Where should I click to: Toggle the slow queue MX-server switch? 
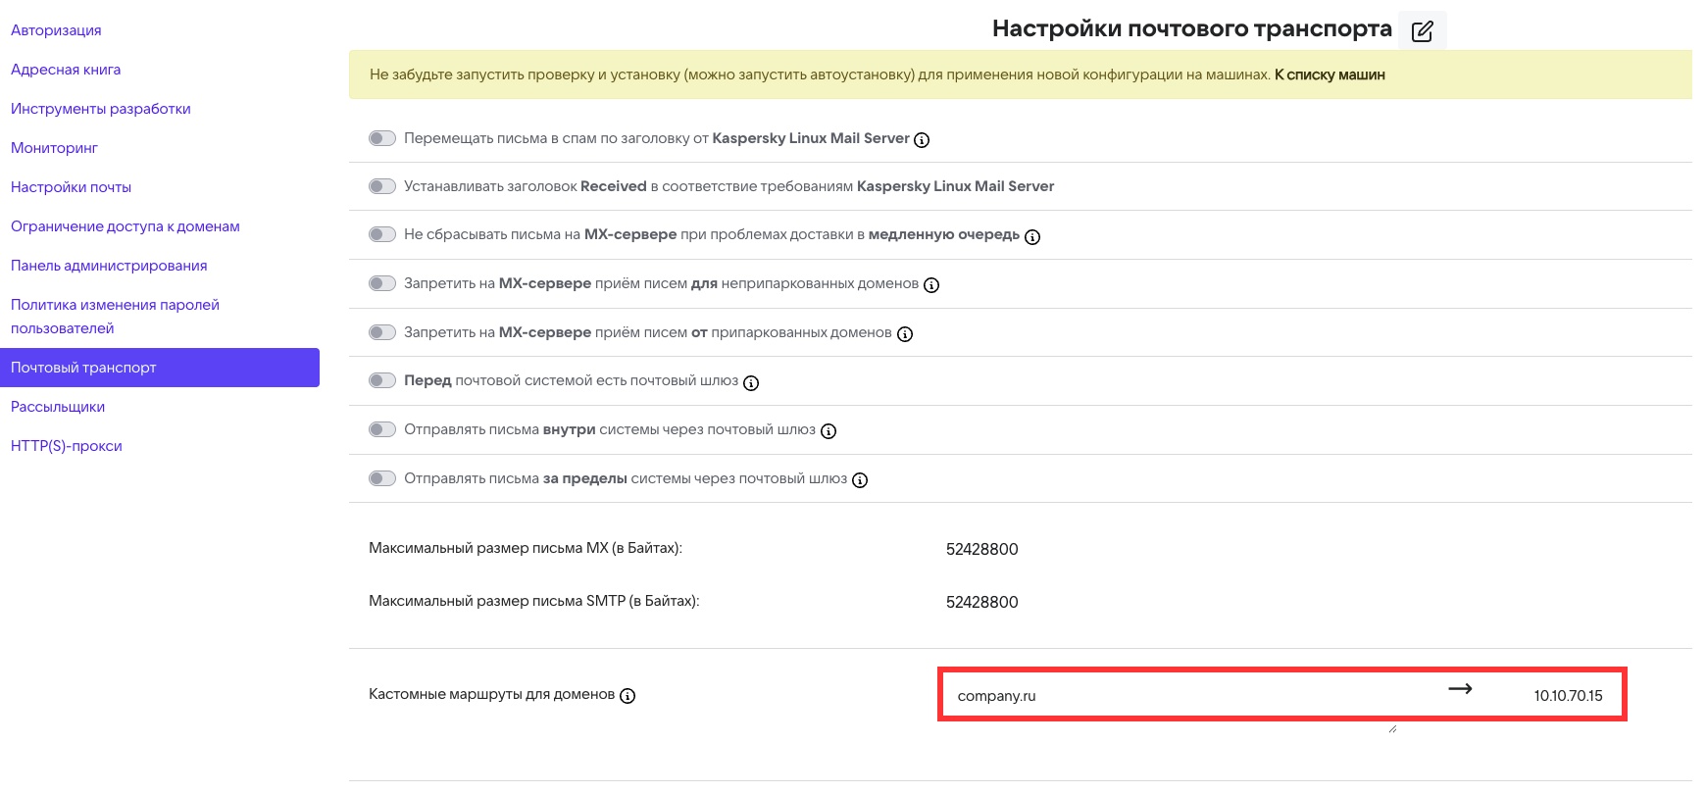click(382, 234)
